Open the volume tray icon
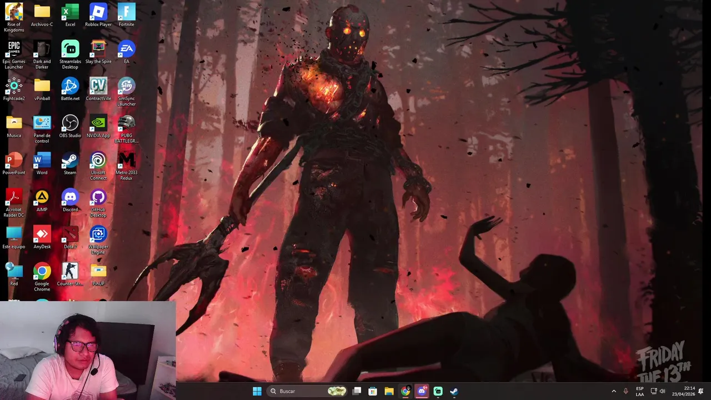This screenshot has width=711, height=400. pos(662,391)
